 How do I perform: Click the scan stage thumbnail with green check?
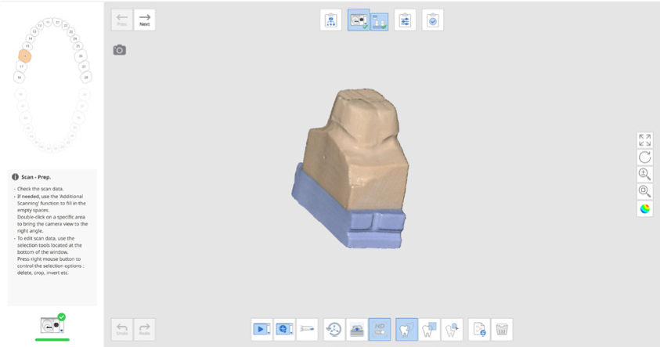pyautogui.click(x=52, y=325)
